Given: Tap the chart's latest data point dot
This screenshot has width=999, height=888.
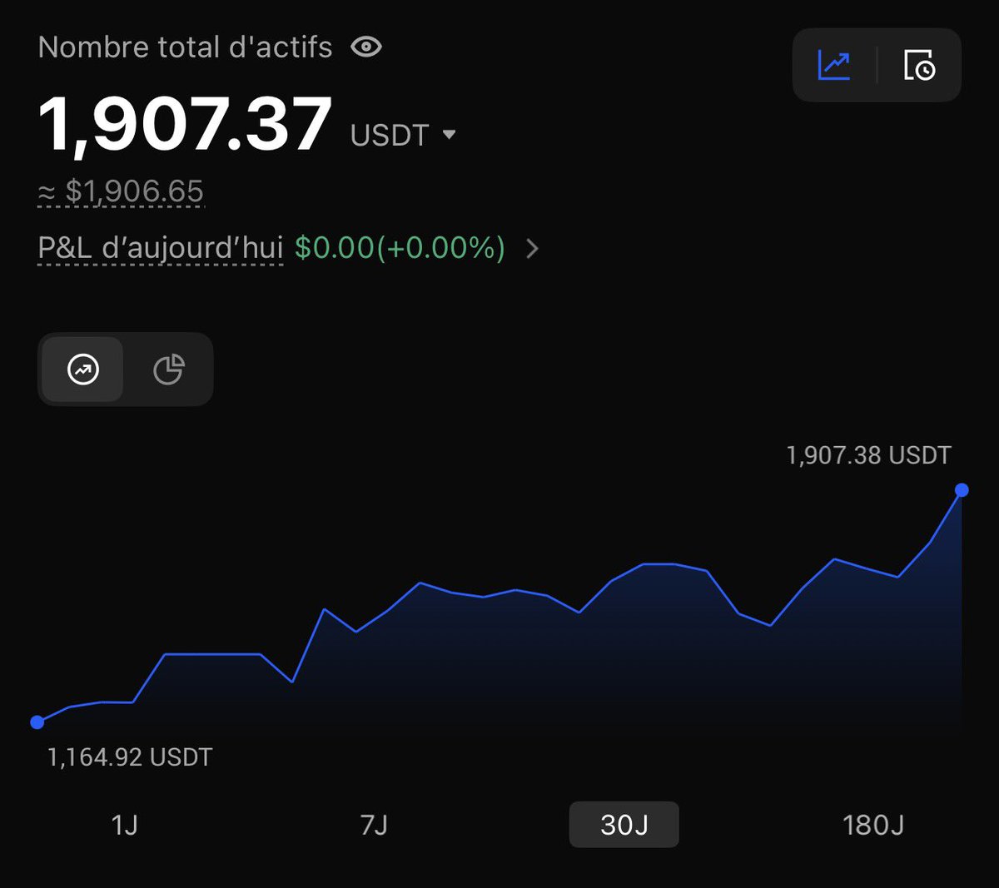Looking at the screenshot, I should pos(962,490).
